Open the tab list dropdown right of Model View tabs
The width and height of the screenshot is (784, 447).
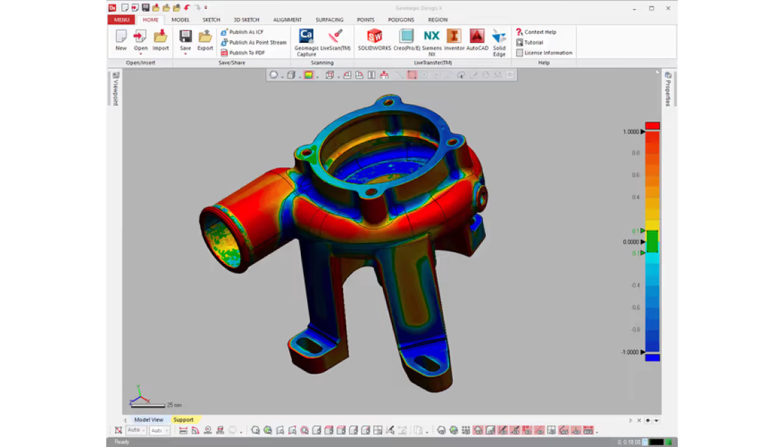point(656,421)
